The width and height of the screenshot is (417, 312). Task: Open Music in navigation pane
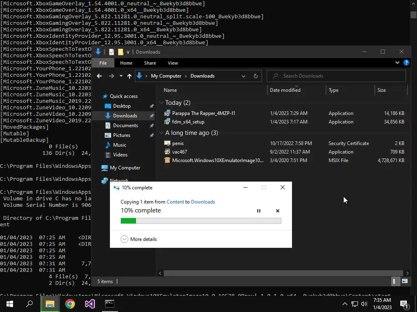[119, 145]
